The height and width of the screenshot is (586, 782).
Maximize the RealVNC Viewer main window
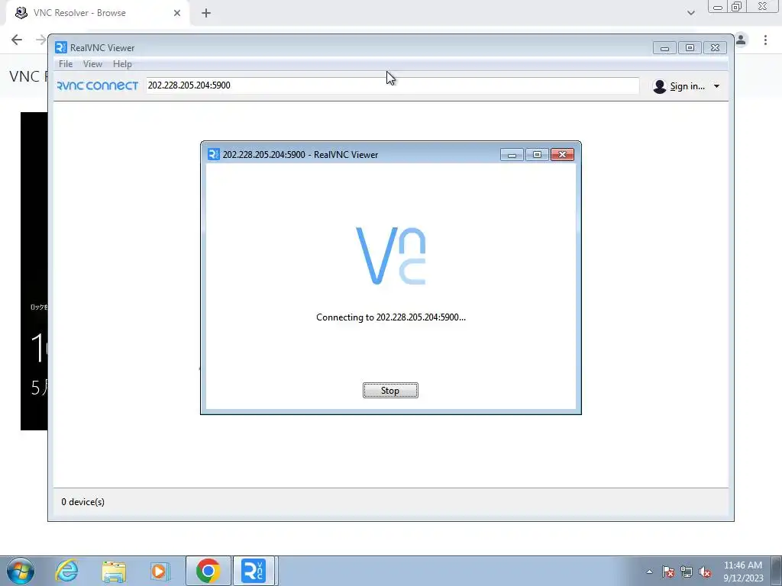click(x=690, y=48)
